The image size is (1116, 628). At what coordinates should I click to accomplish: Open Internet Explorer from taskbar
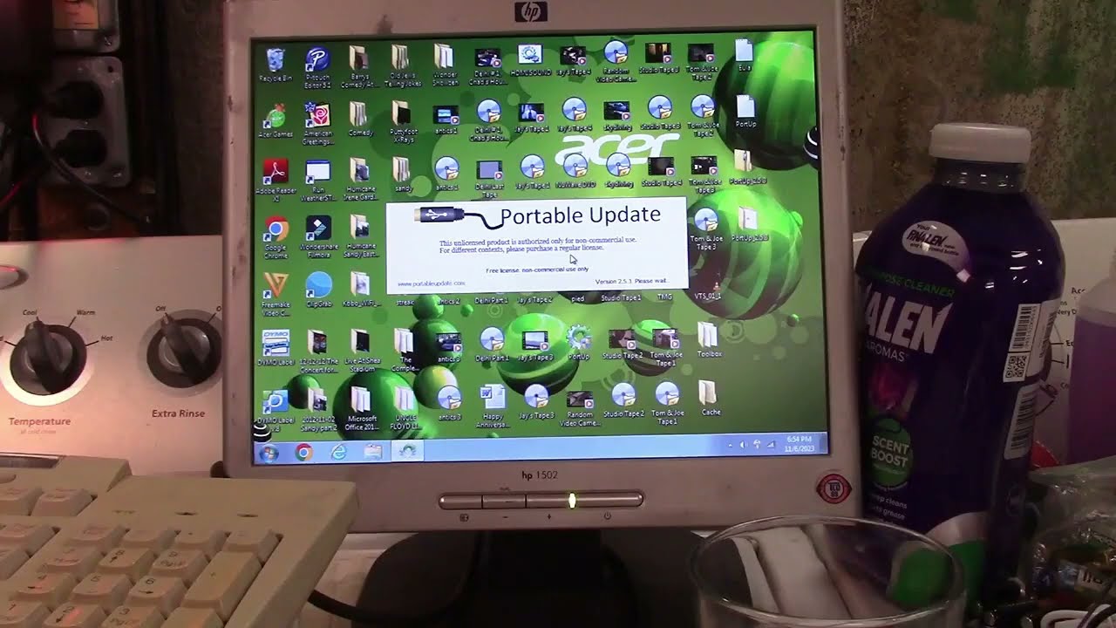[338, 452]
